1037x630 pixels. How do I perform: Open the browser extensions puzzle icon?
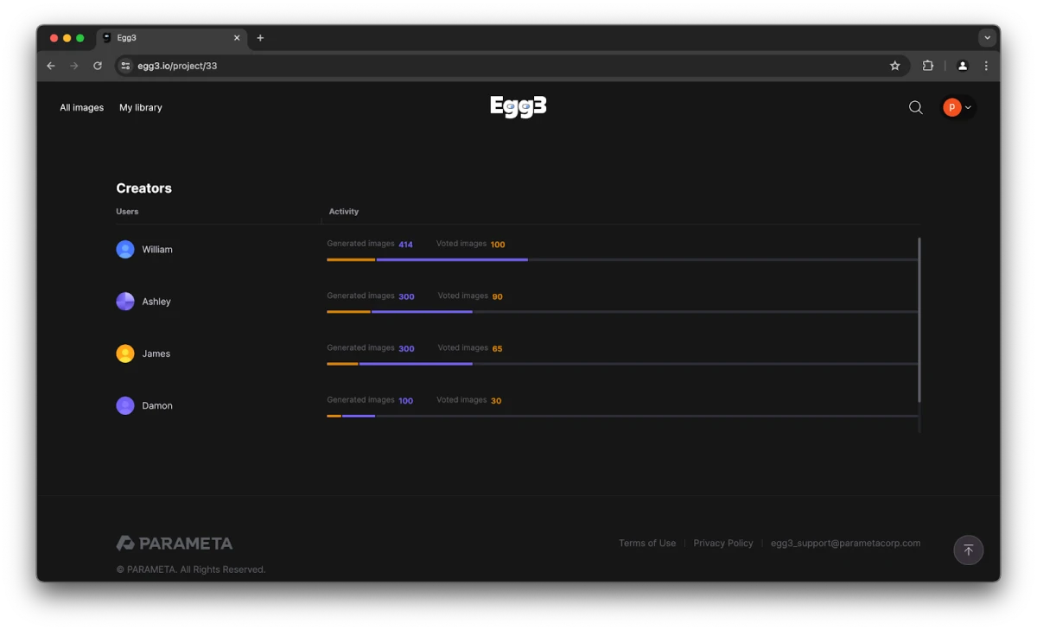928,66
